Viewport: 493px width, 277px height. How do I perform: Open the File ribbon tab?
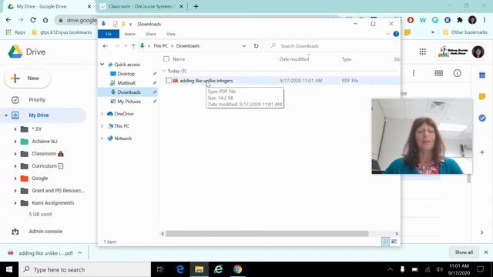click(x=109, y=34)
